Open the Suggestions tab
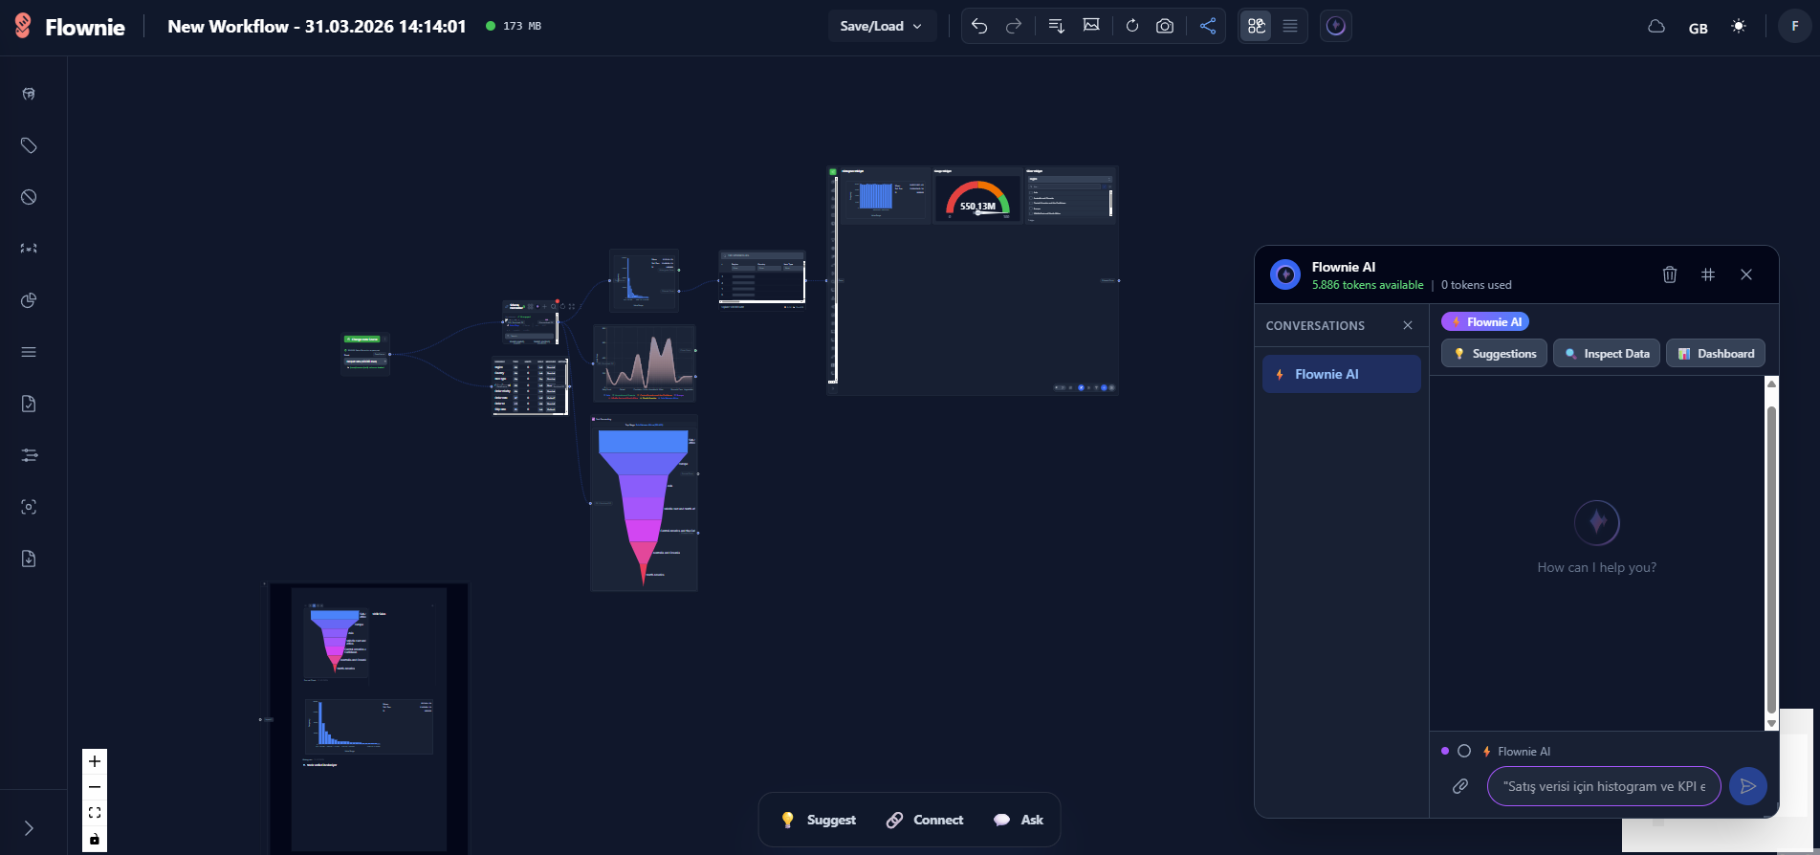Screen dimensions: 1820x855 point(1494,354)
